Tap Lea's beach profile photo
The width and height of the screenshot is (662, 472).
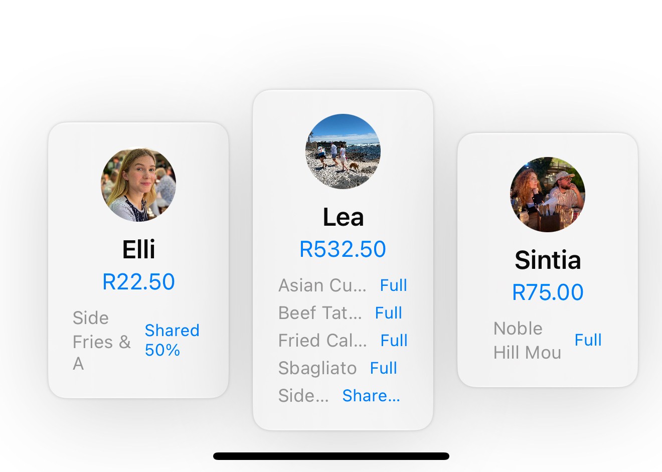(343, 151)
